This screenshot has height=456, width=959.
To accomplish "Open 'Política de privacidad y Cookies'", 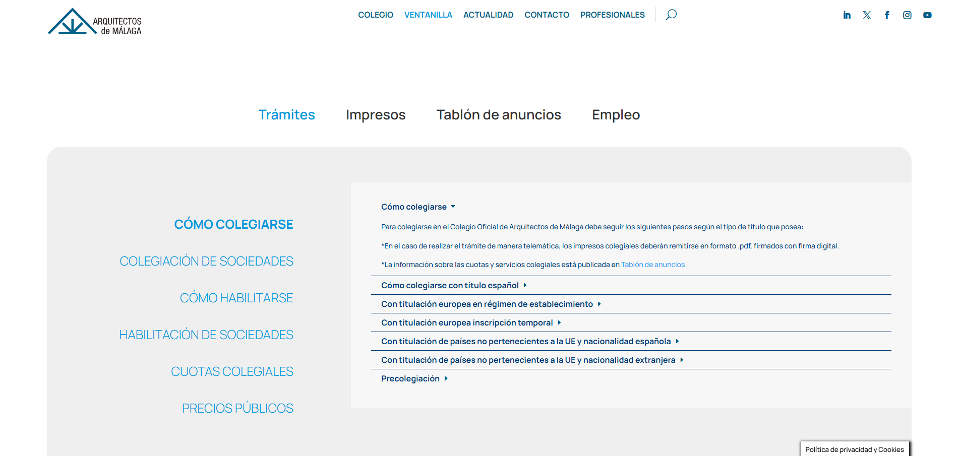I will [x=854, y=449].
